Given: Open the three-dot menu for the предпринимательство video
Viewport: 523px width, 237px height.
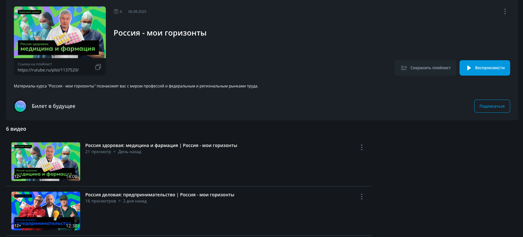Looking at the screenshot, I should click(x=361, y=197).
